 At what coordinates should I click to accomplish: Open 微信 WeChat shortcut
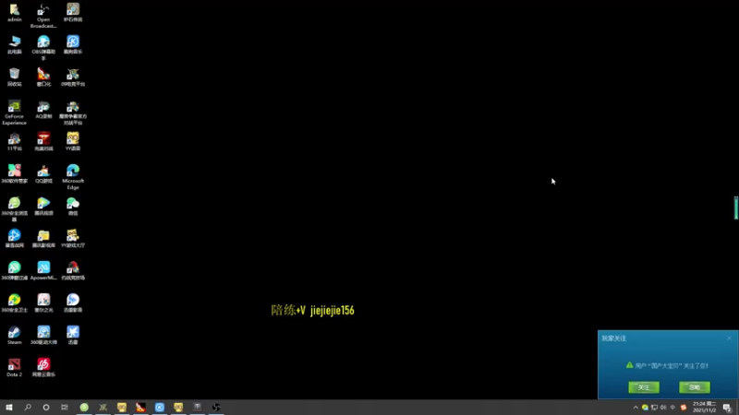(73, 207)
